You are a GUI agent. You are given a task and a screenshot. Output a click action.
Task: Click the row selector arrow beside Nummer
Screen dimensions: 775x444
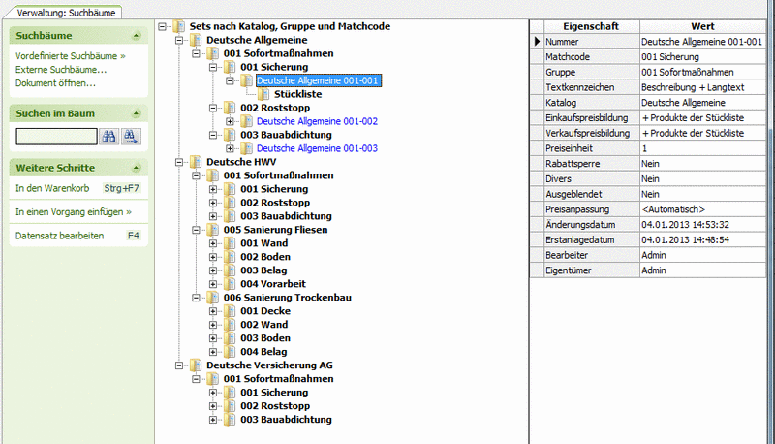[537, 42]
